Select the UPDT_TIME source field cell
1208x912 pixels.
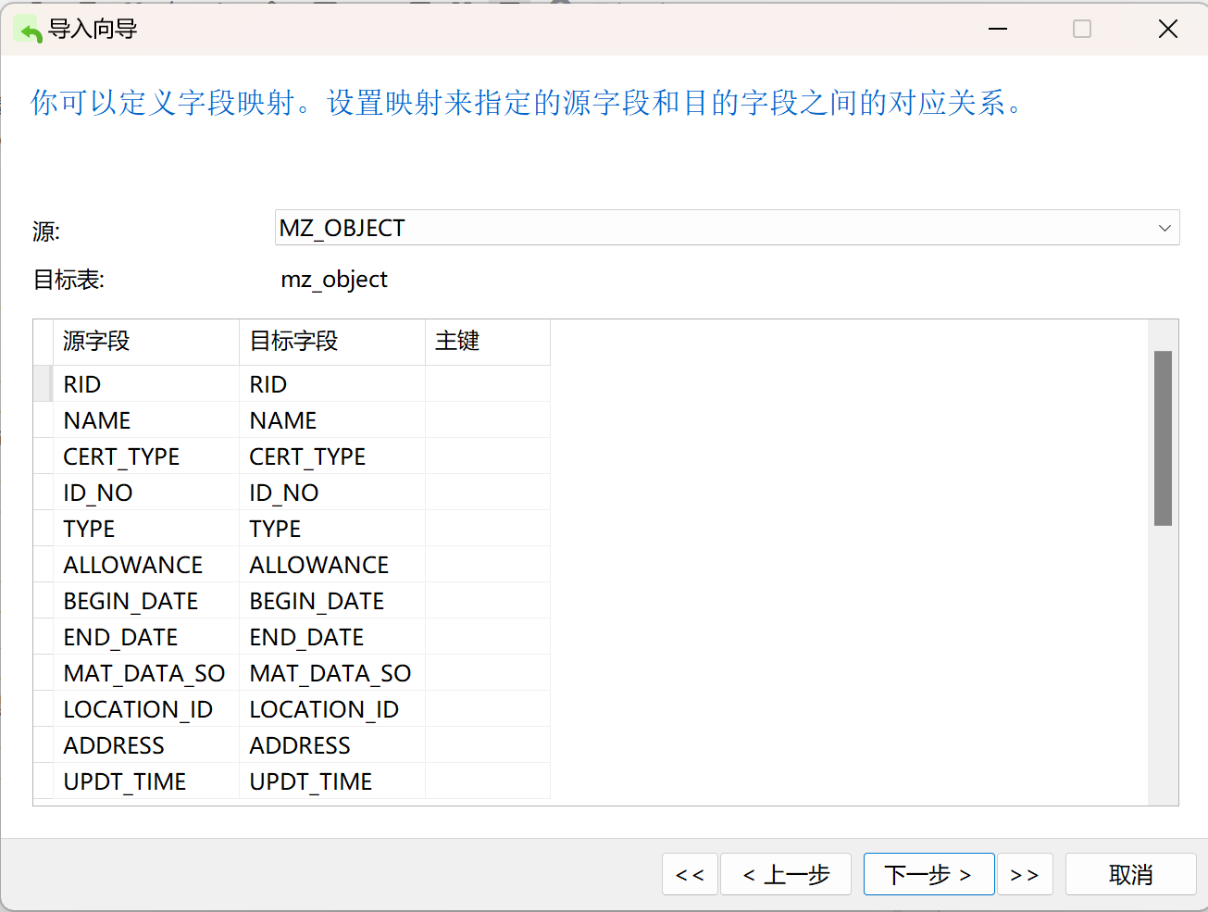point(146,781)
